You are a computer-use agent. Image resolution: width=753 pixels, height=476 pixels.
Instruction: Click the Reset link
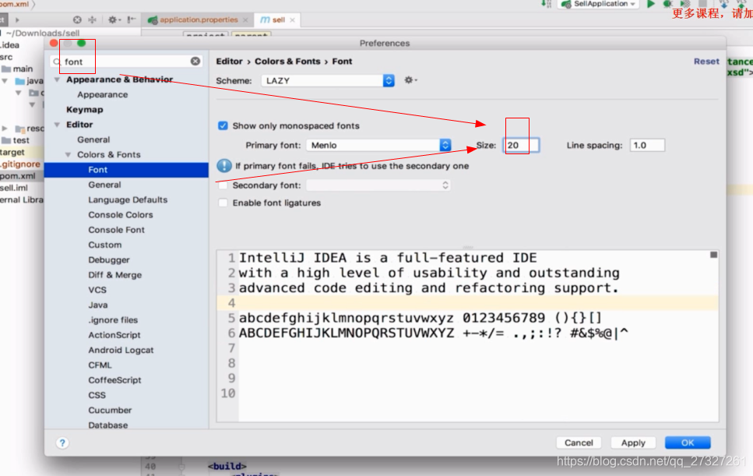pyautogui.click(x=706, y=61)
